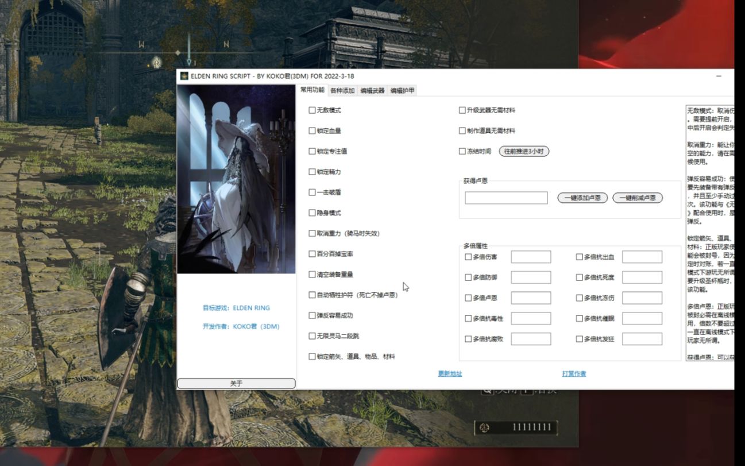
Task: Click the 关于 button
Action: click(236, 383)
